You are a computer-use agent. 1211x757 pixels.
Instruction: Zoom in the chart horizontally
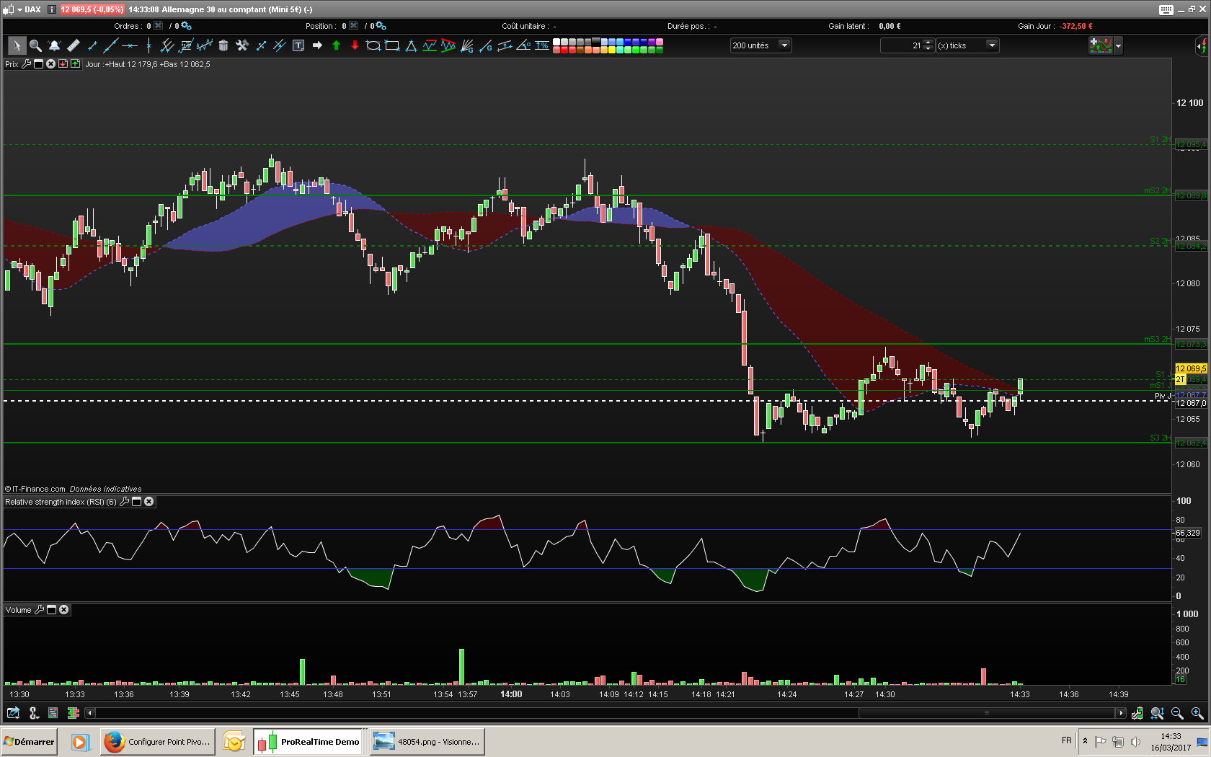pyautogui.click(x=1197, y=713)
